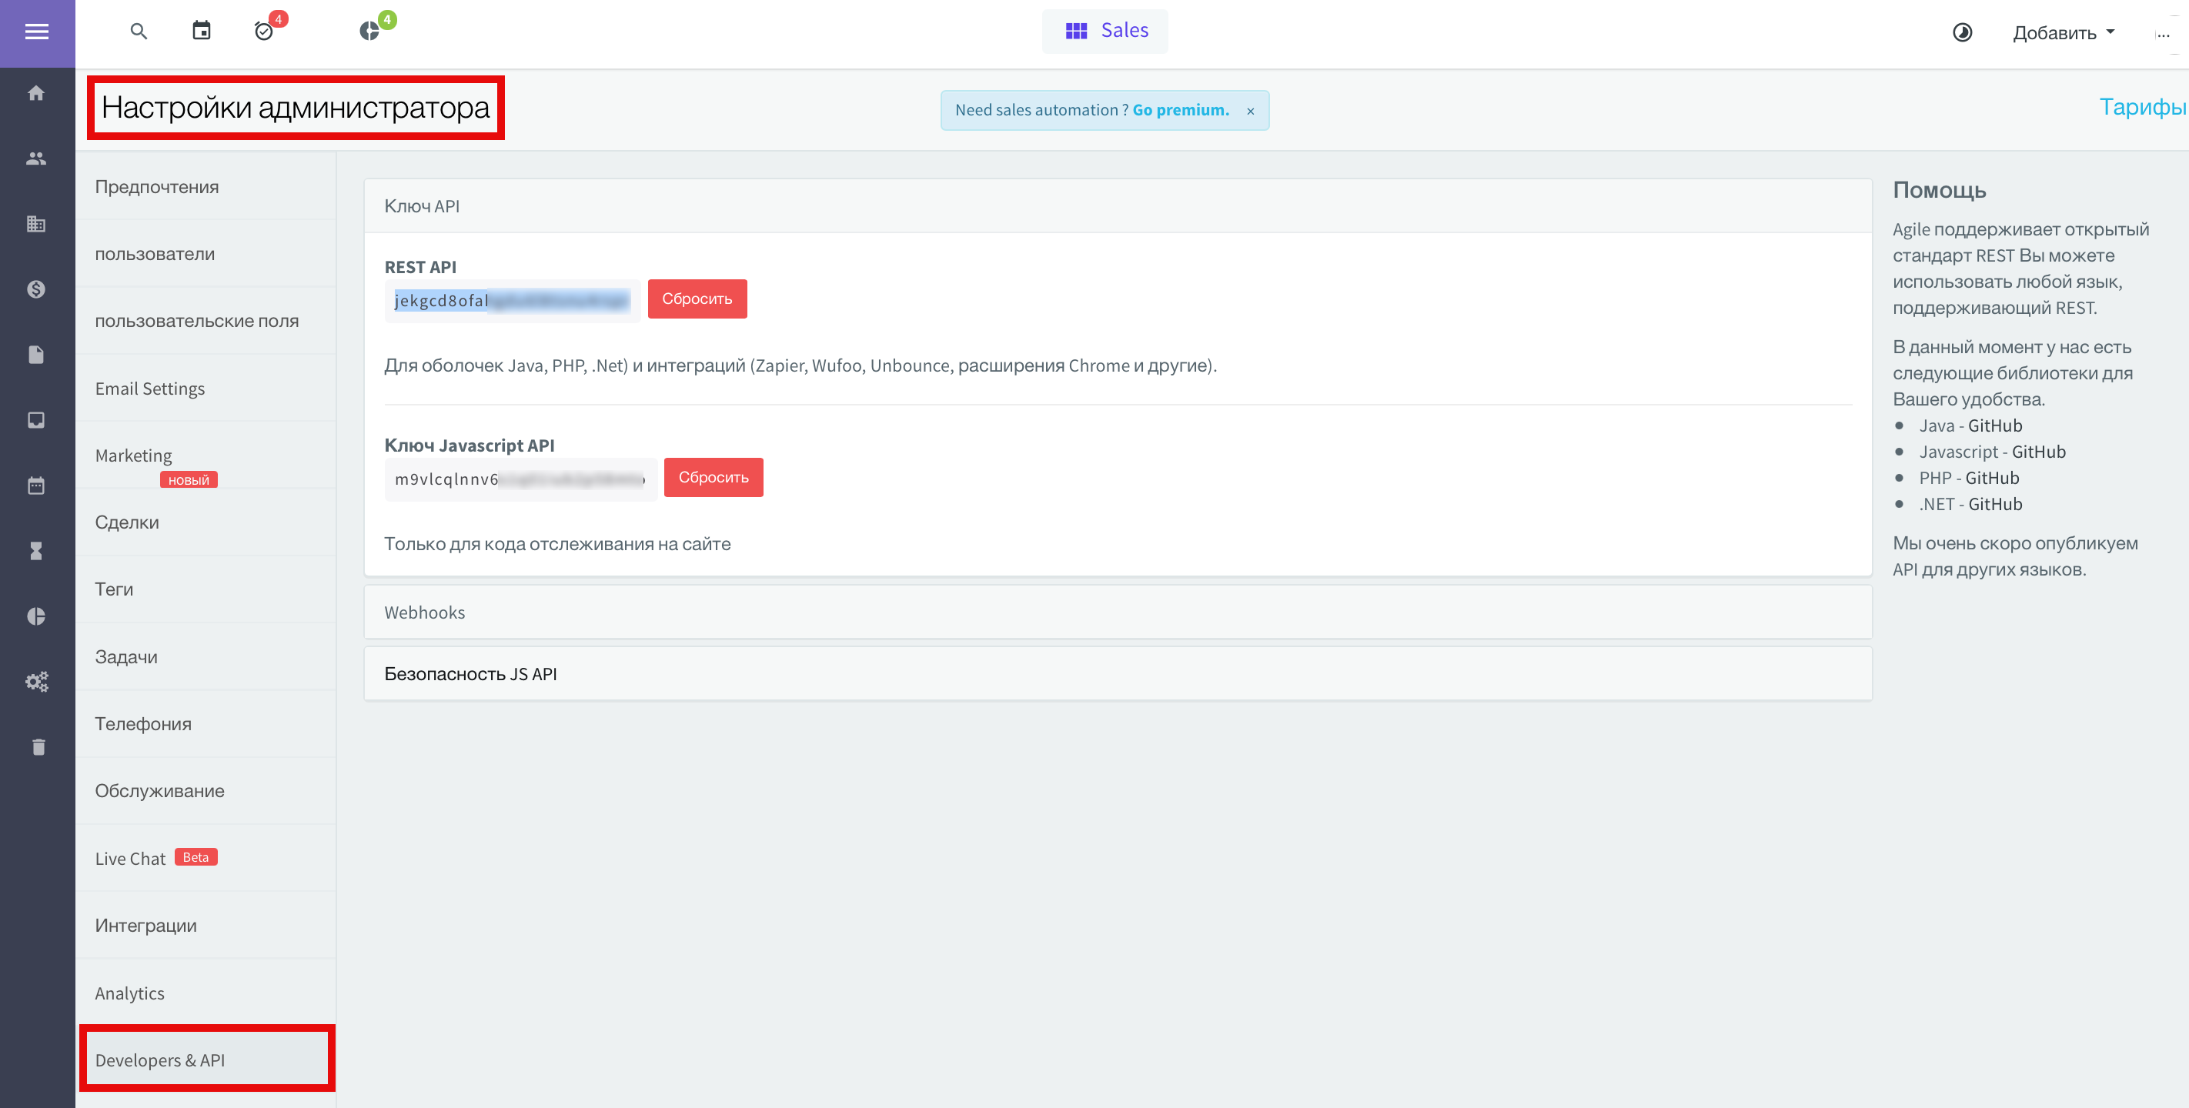Select the Интеграции menu item
Screen dimensions: 2189x1108
[145, 924]
